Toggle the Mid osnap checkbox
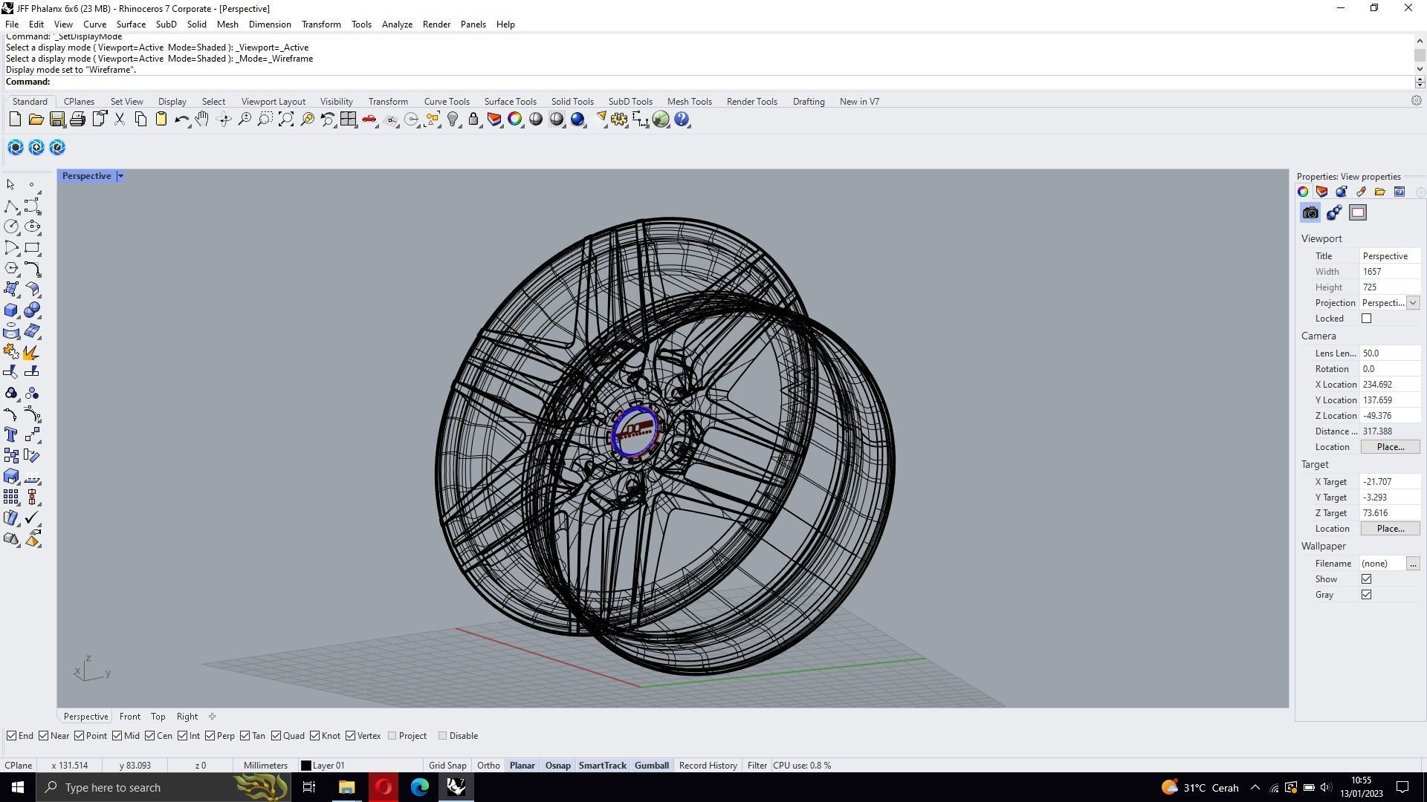 tap(117, 736)
